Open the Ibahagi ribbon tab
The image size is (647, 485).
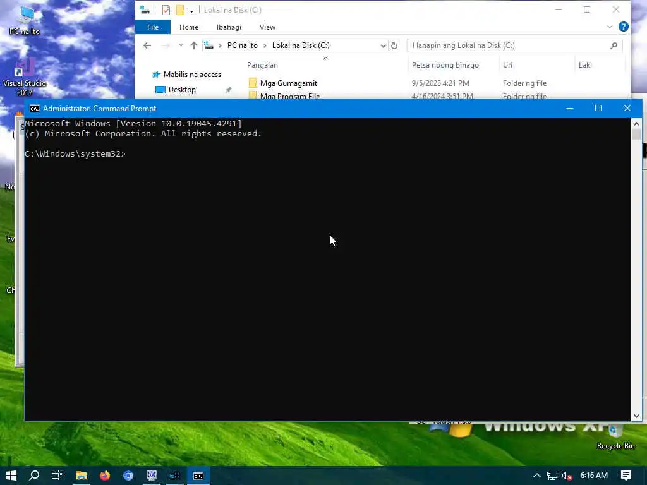(x=229, y=27)
